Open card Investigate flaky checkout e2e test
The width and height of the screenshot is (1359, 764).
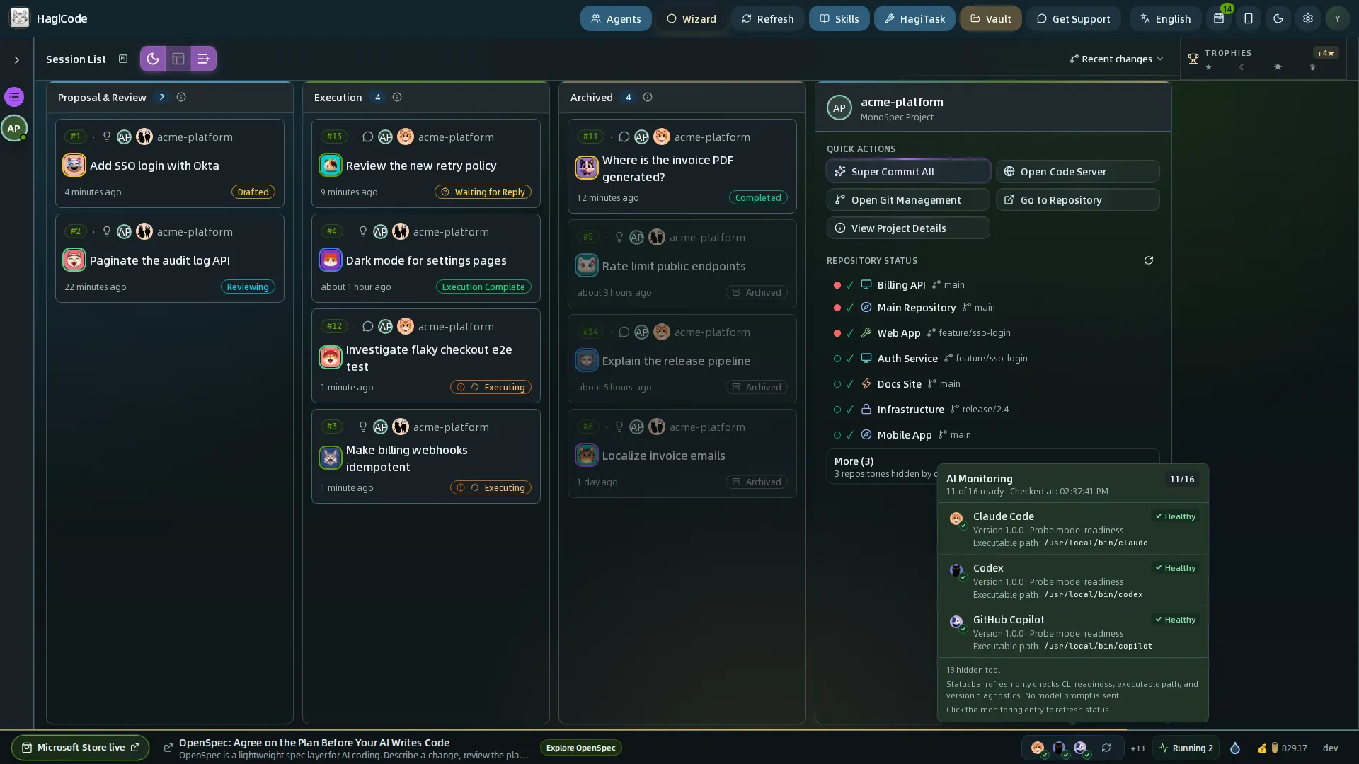tap(426, 356)
